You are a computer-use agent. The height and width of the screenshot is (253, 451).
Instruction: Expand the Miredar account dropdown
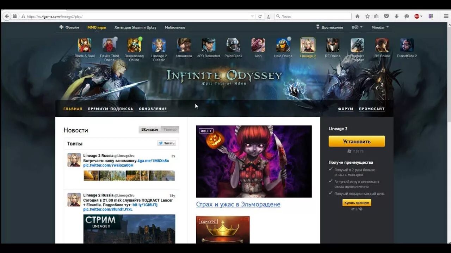[380, 27]
